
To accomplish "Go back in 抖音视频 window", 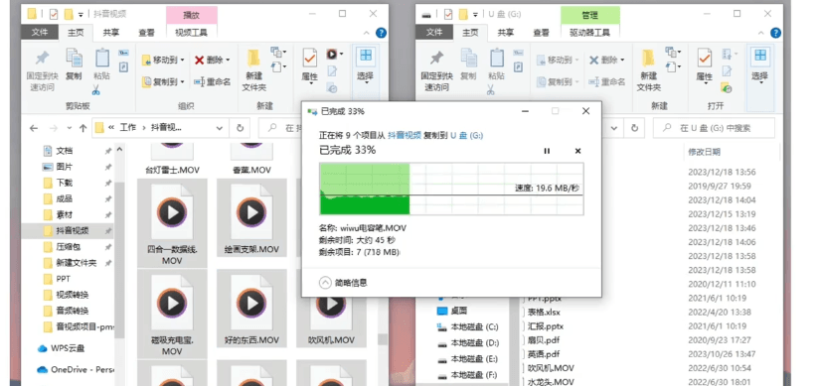I will click(x=34, y=128).
